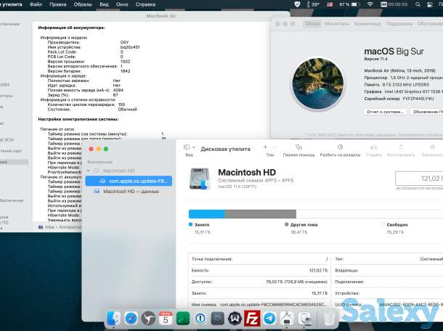Click the battery 87% indicator
443x331 pixels.
349,4
